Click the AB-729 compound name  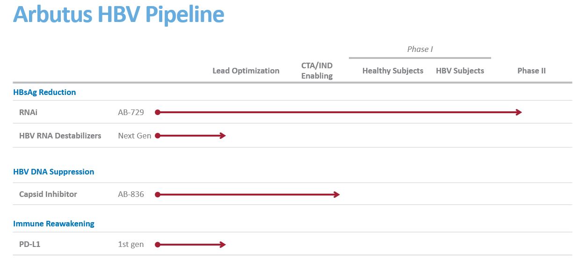131,112
